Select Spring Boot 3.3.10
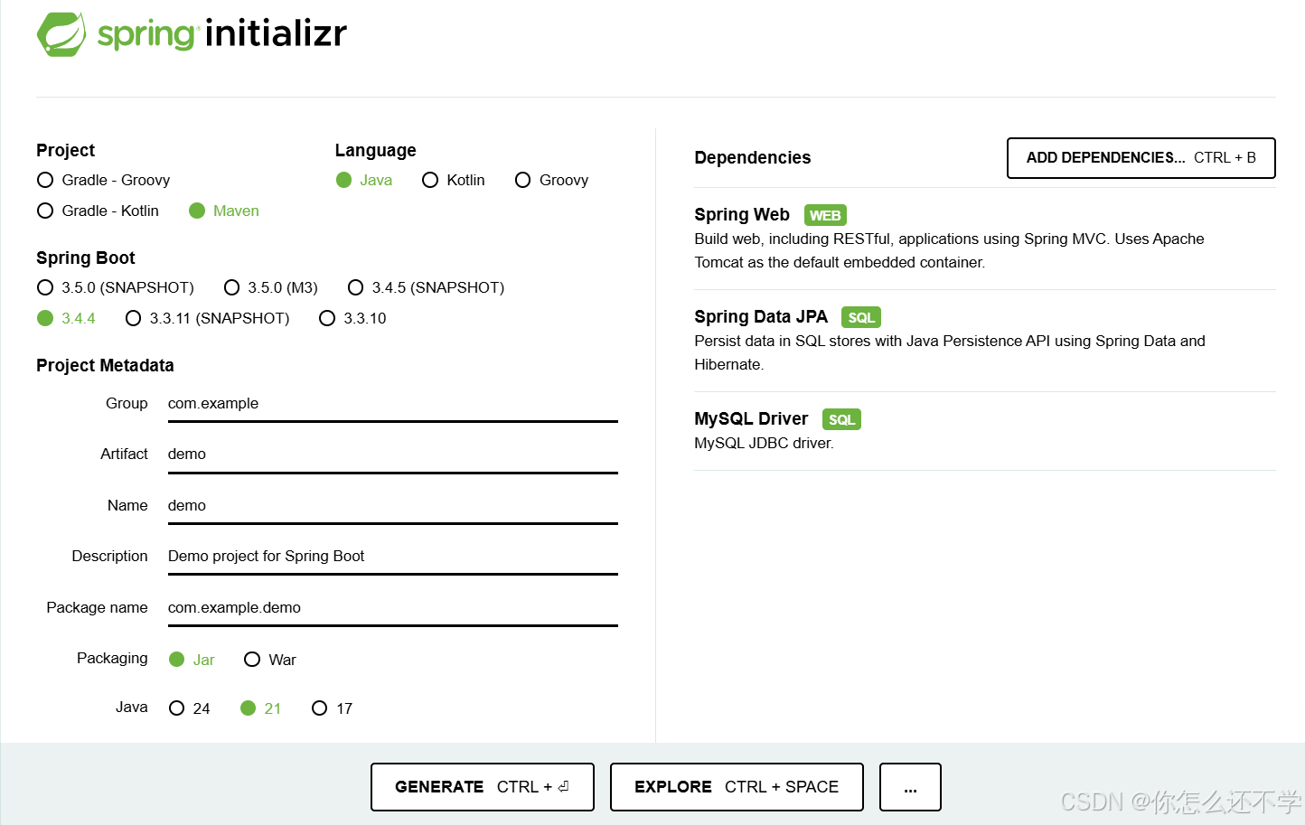 (353, 318)
